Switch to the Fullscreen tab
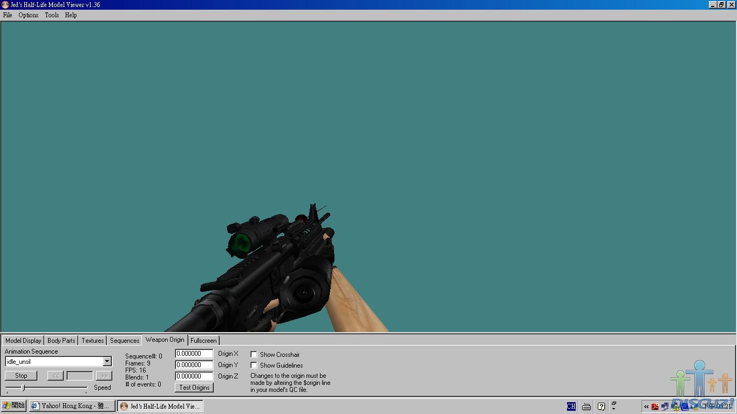Screen dimensions: 737x414 (203, 341)
